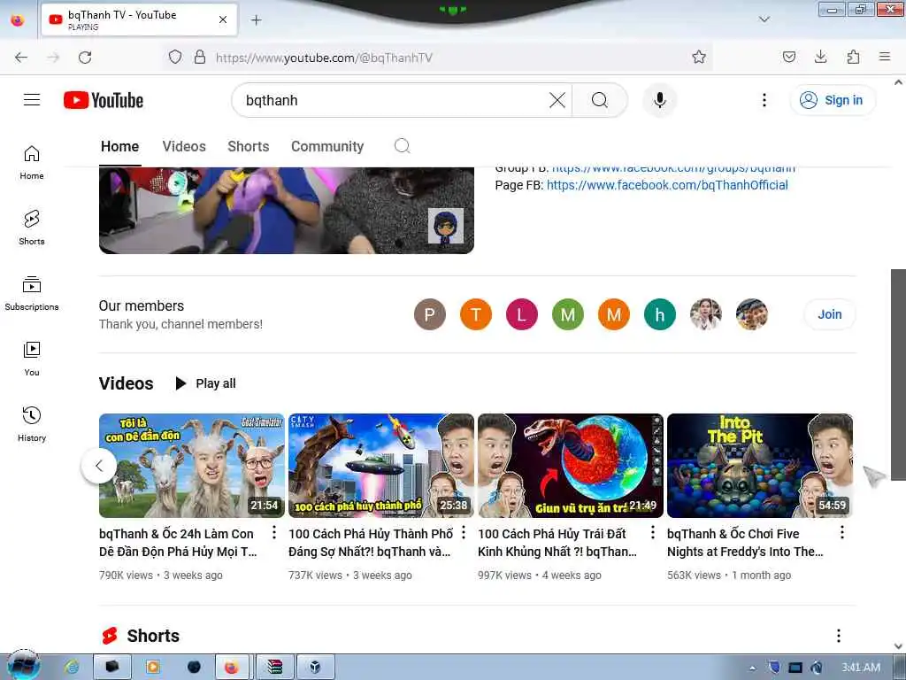Open Windows Start menu orb
The image size is (906, 680).
pos(22,666)
